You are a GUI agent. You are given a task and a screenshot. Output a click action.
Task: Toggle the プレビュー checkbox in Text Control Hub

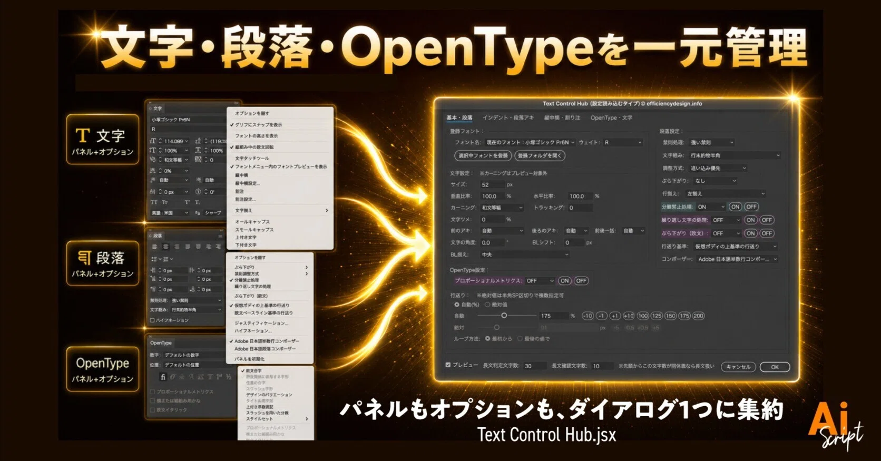(448, 365)
